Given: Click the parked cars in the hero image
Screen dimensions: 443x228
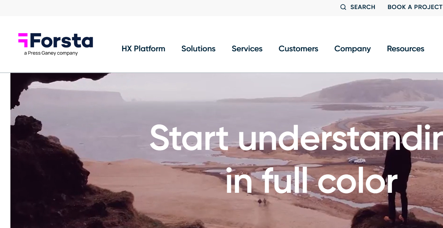Looking at the screenshot, I should point(357,160).
